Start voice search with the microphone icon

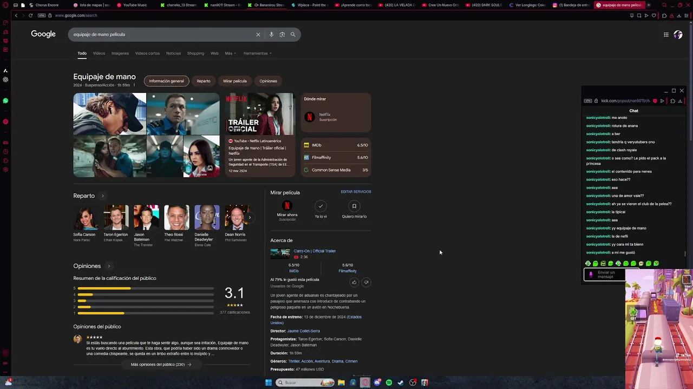click(x=271, y=35)
